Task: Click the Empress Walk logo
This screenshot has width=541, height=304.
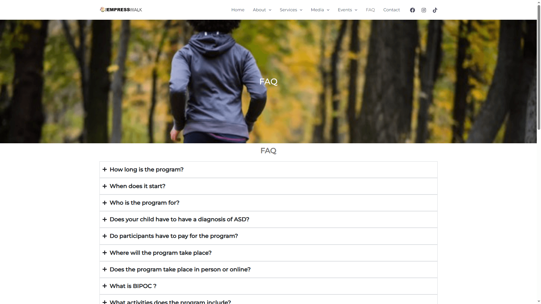Action: point(121,10)
